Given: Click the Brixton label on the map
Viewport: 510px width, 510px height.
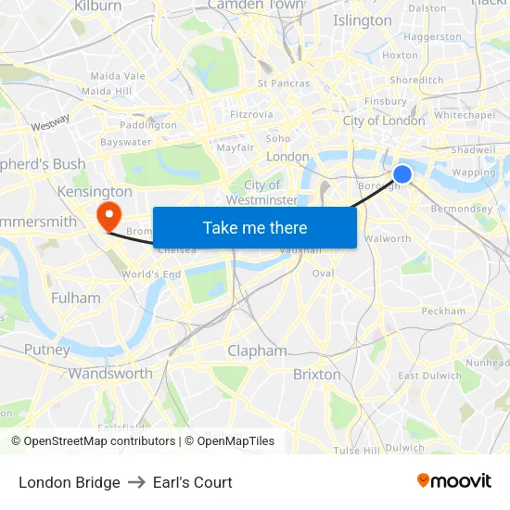Looking at the screenshot, I should click(317, 375).
